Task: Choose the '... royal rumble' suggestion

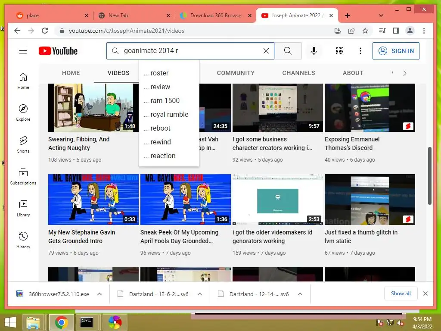Action: [x=169, y=114]
